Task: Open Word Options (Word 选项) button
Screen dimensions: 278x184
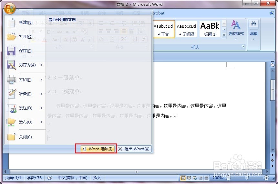Action: tap(98, 149)
